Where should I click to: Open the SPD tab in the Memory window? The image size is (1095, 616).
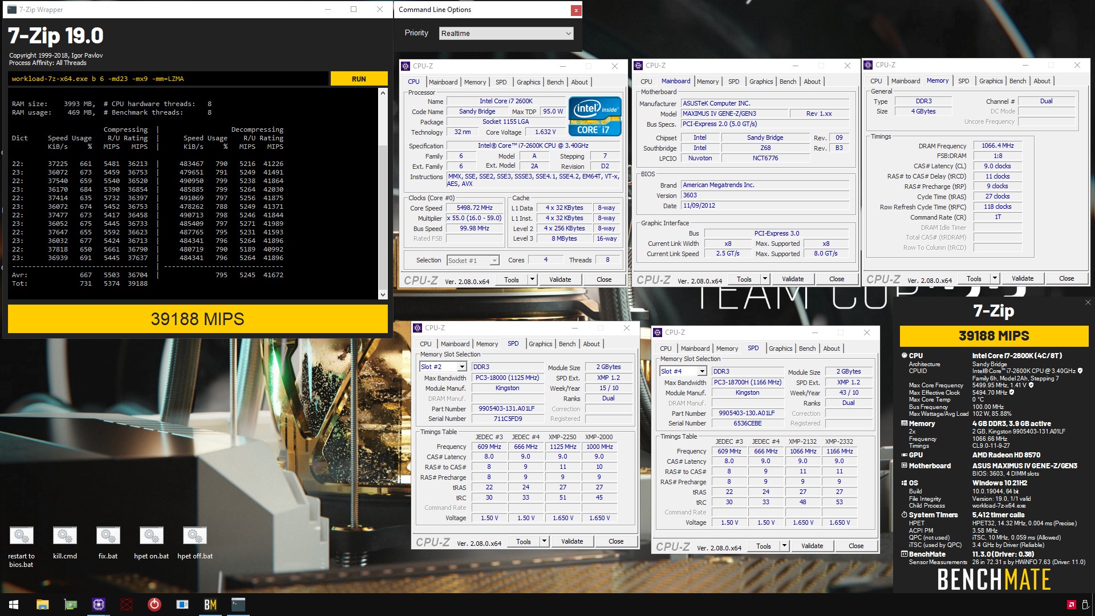coord(963,81)
